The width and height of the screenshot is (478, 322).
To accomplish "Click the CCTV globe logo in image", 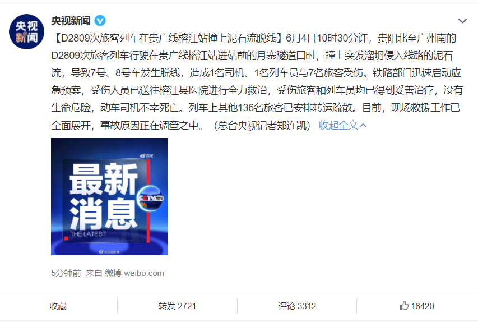I will [x=150, y=199].
